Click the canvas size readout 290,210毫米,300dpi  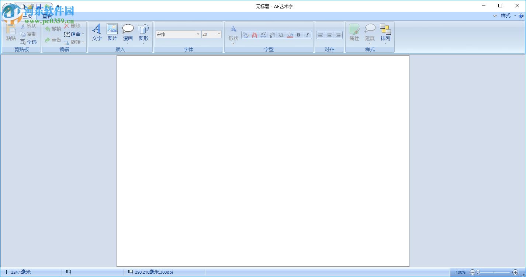point(154,272)
